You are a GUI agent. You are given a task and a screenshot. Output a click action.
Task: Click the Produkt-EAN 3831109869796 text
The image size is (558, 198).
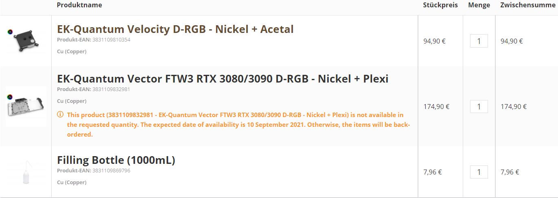click(94, 171)
